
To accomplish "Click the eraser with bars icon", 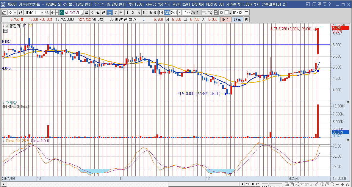I will [322, 184].
